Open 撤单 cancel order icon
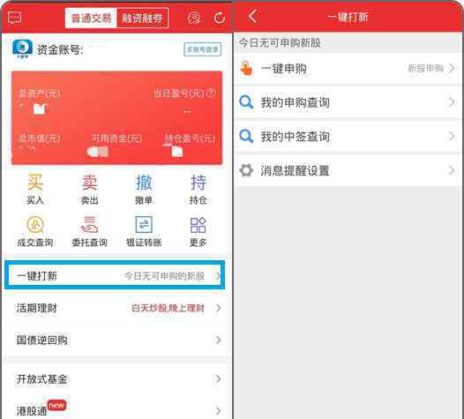 tap(144, 189)
